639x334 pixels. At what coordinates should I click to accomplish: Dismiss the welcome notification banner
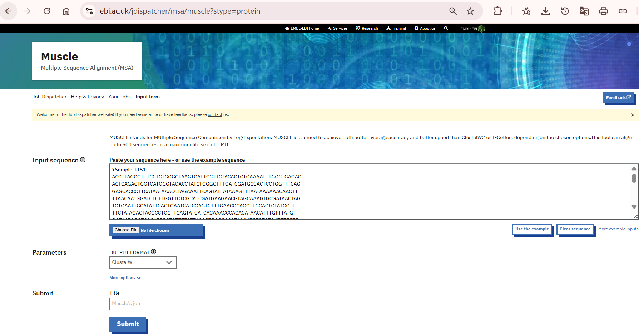(633, 115)
